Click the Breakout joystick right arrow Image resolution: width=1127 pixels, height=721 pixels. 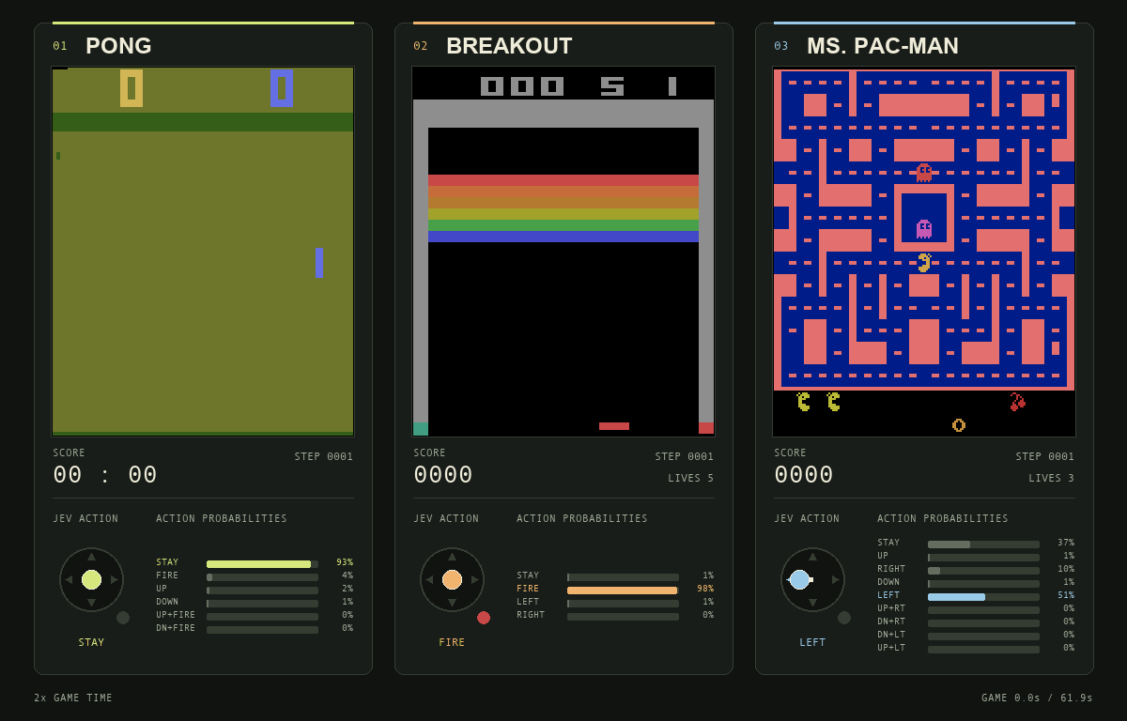tap(475, 579)
